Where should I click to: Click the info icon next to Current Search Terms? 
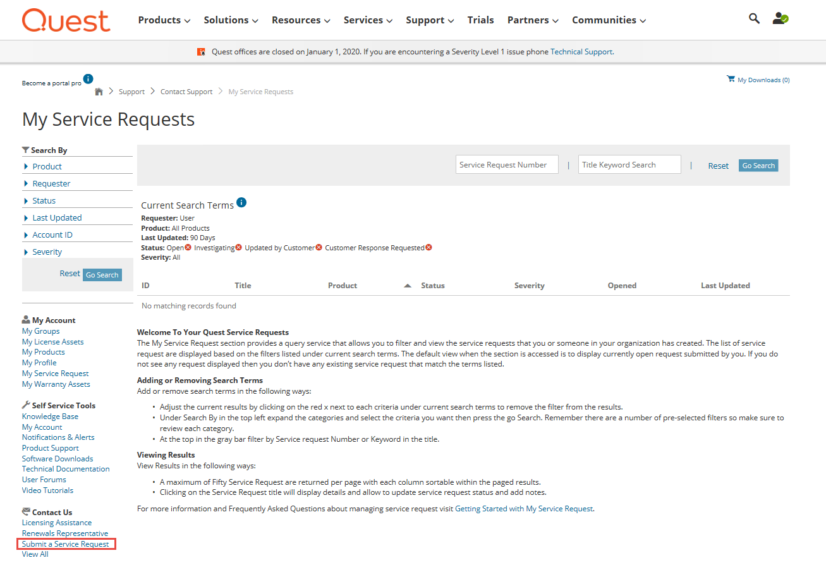pos(241,203)
